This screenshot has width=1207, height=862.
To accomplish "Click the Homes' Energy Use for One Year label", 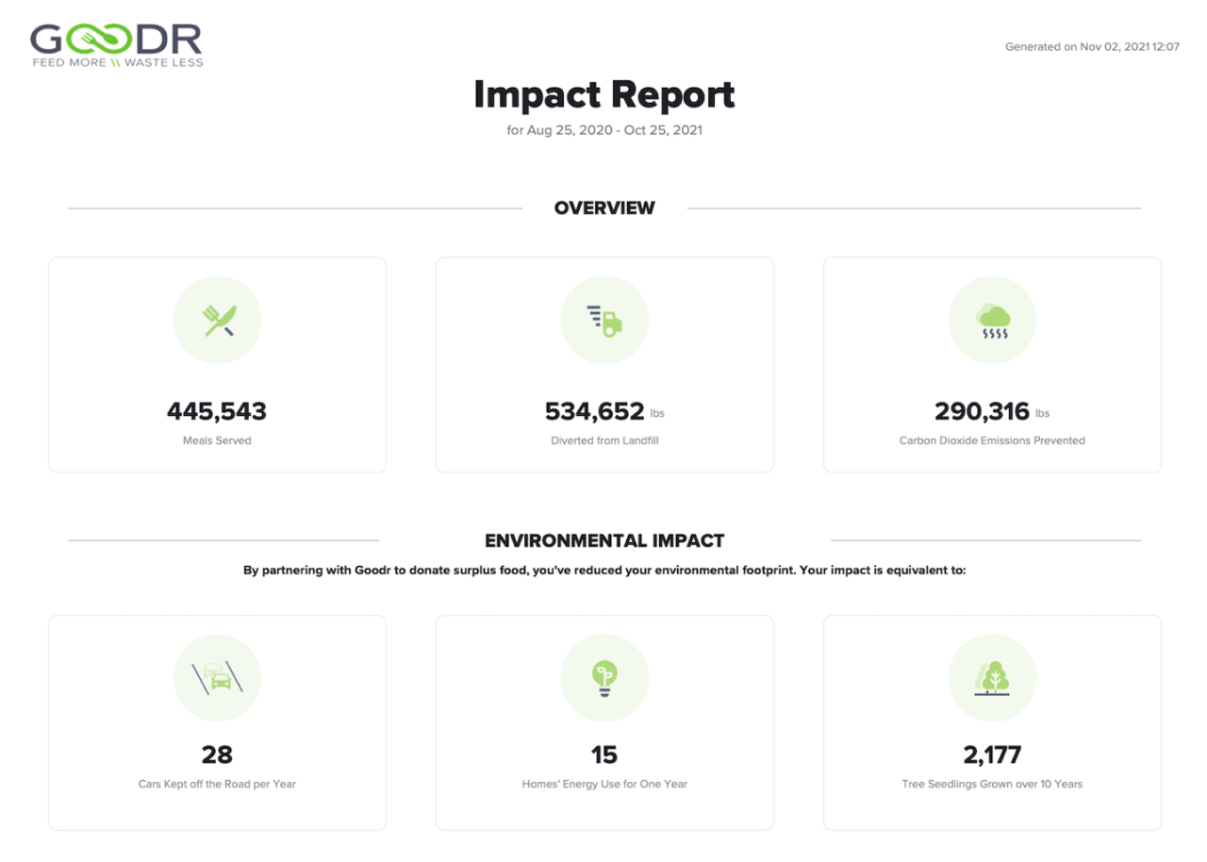I will click(x=604, y=784).
